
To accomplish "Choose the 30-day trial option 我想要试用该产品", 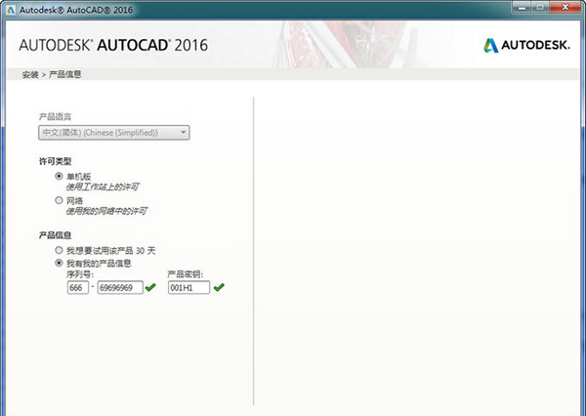I will (x=59, y=250).
